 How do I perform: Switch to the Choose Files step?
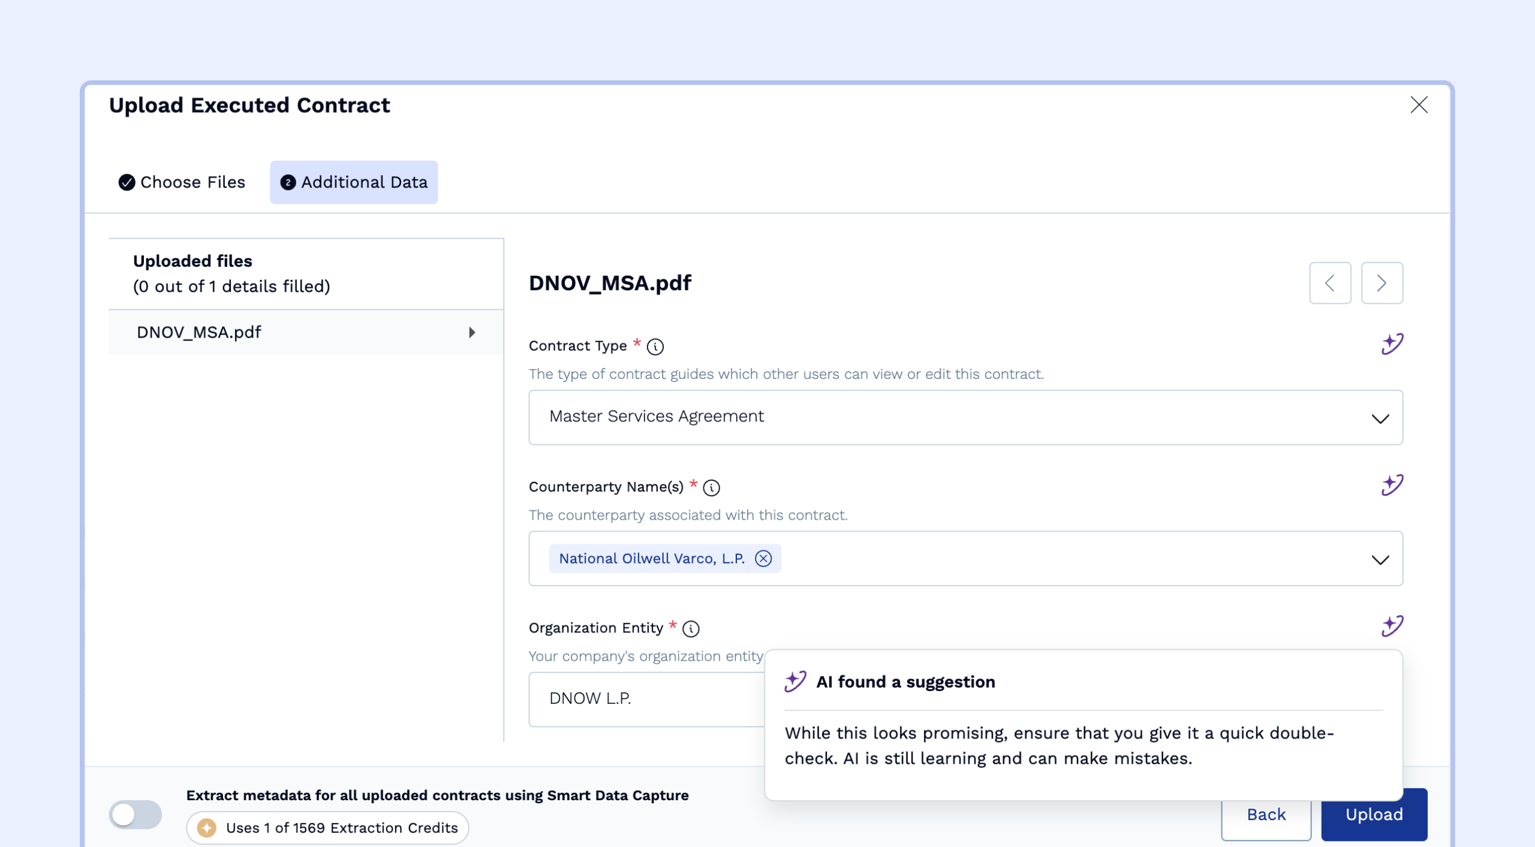pyautogui.click(x=182, y=182)
